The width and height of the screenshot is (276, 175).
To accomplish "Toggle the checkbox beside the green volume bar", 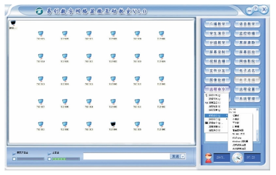I will point(50,159).
